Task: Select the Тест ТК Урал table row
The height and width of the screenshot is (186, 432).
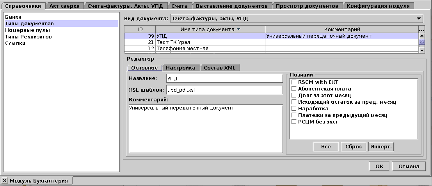Action: (210, 42)
